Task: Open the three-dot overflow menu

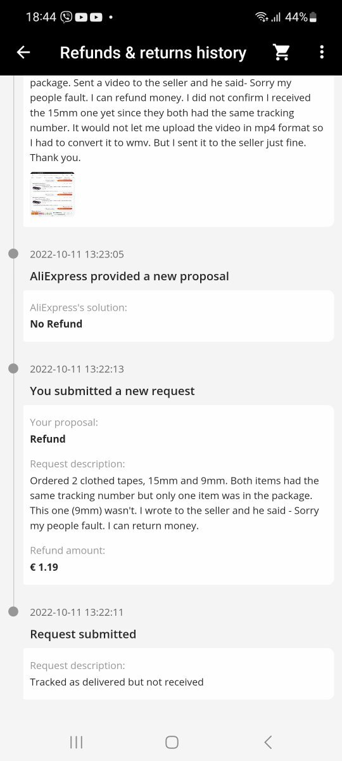Action: pyautogui.click(x=322, y=53)
